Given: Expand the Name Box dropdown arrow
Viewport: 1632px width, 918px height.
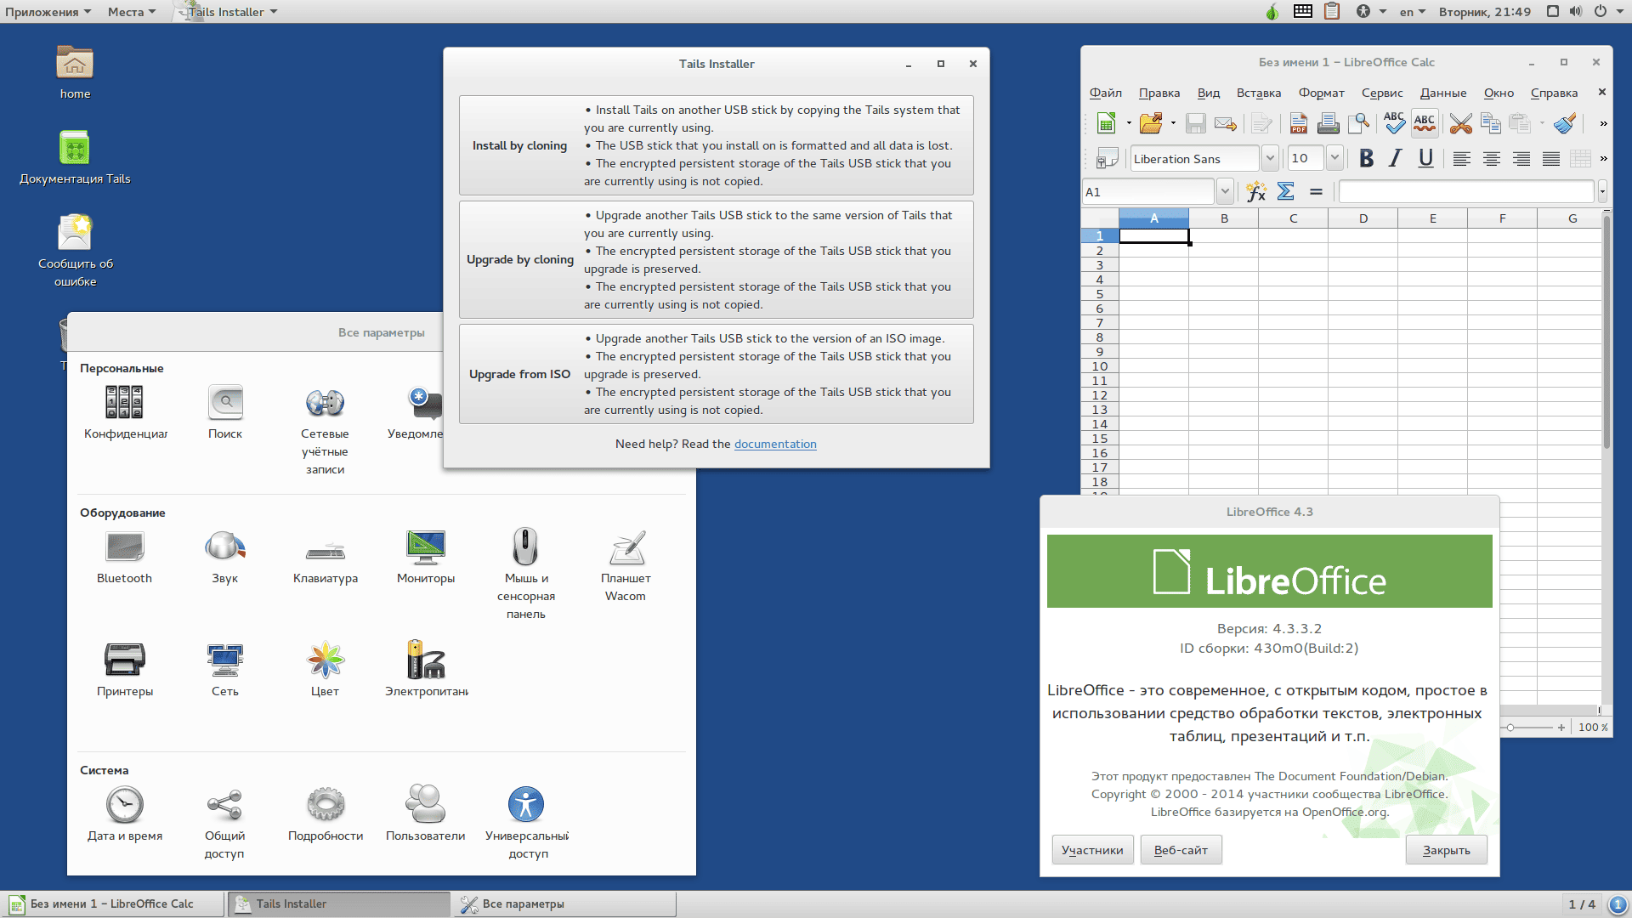Looking at the screenshot, I should [x=1225, y=192].
